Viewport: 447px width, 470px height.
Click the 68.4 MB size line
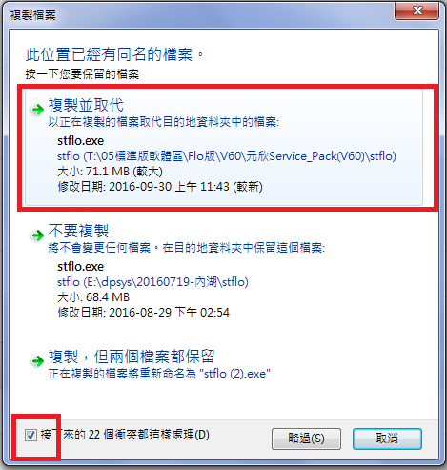[93, 297]
